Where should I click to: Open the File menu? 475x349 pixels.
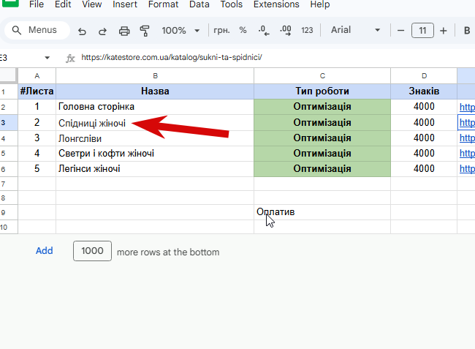click(x=37, y=4)
